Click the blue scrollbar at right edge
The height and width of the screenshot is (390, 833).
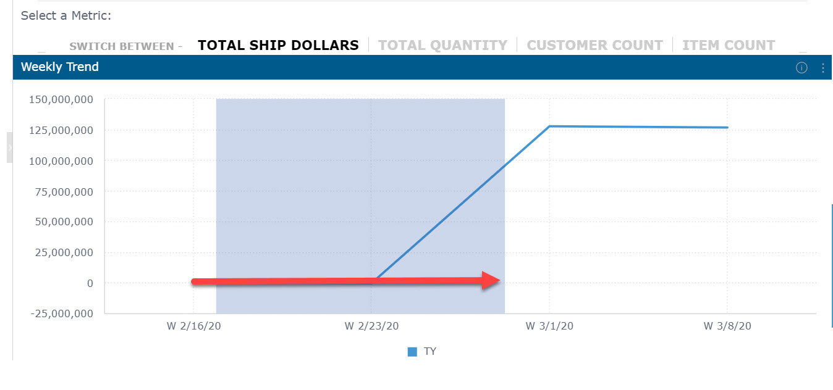click(x=832, y=265)
